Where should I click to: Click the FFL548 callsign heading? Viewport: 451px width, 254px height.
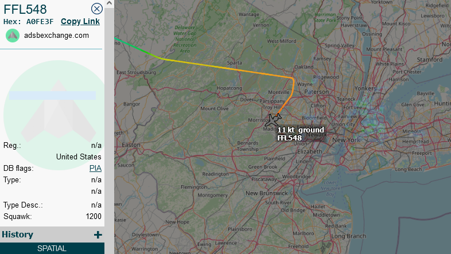point(25,9)
